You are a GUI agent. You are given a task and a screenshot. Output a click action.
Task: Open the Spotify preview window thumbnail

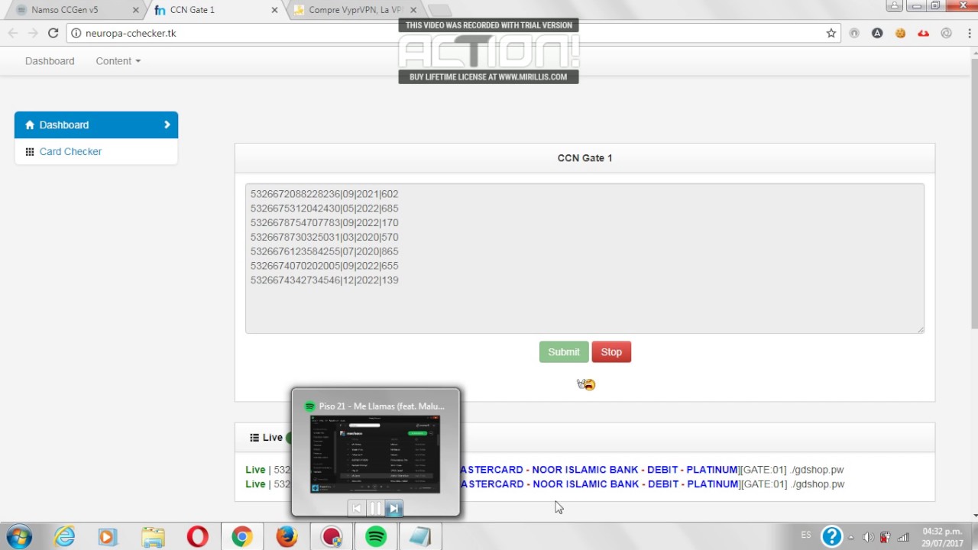click(x=374, y=455)
